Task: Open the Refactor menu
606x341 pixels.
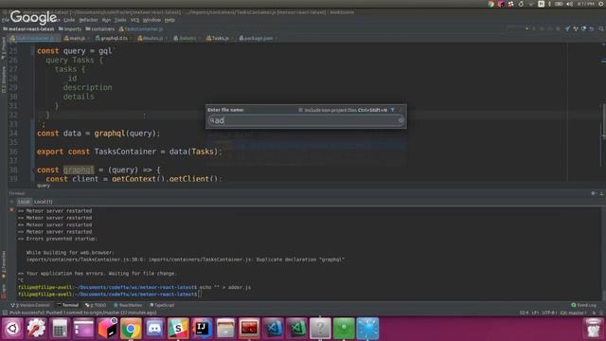Action: coord(88,20)
